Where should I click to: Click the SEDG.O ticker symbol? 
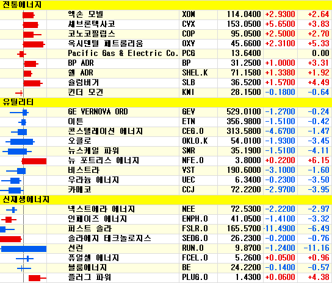tap(195, 238)
